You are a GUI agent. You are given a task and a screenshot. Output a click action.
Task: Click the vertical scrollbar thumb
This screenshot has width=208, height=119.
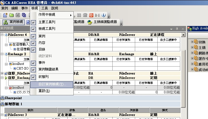click(183, 79)
